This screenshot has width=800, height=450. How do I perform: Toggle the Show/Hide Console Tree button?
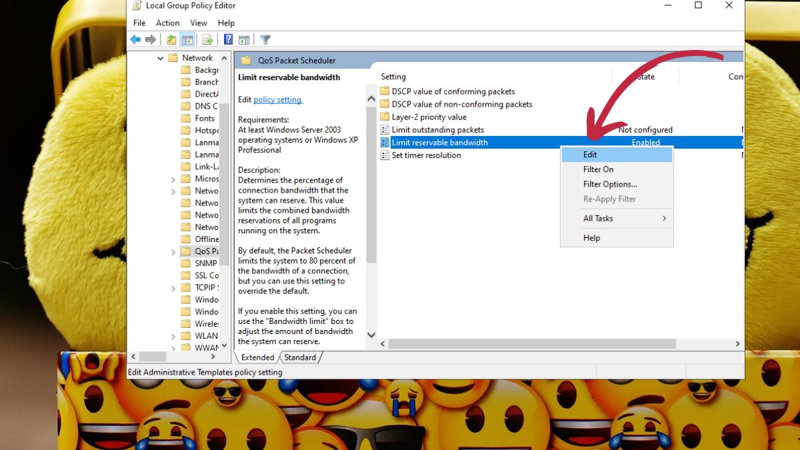click(x=188, y=40)
